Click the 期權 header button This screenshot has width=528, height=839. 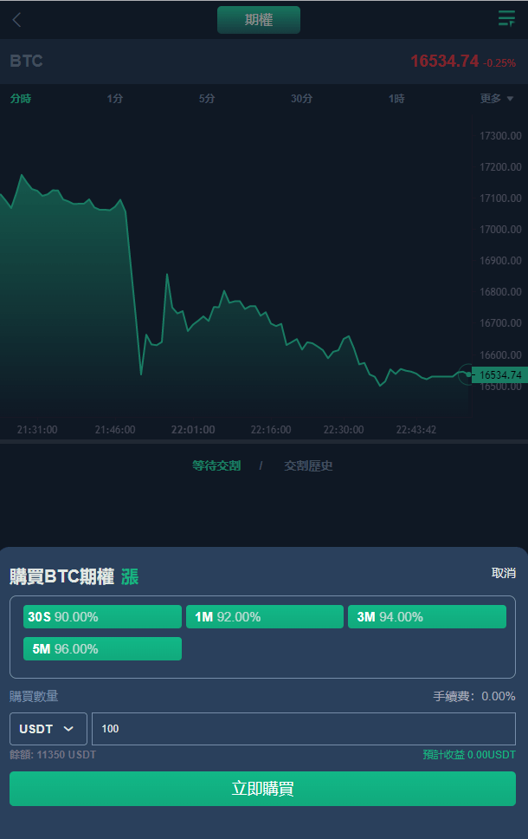pos(259,20)
